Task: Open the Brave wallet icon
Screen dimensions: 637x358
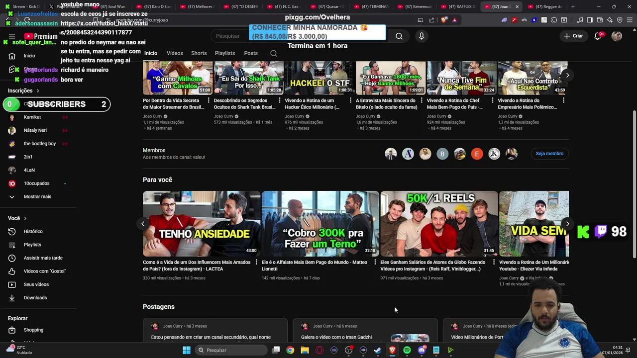Action: pos(600,20)
